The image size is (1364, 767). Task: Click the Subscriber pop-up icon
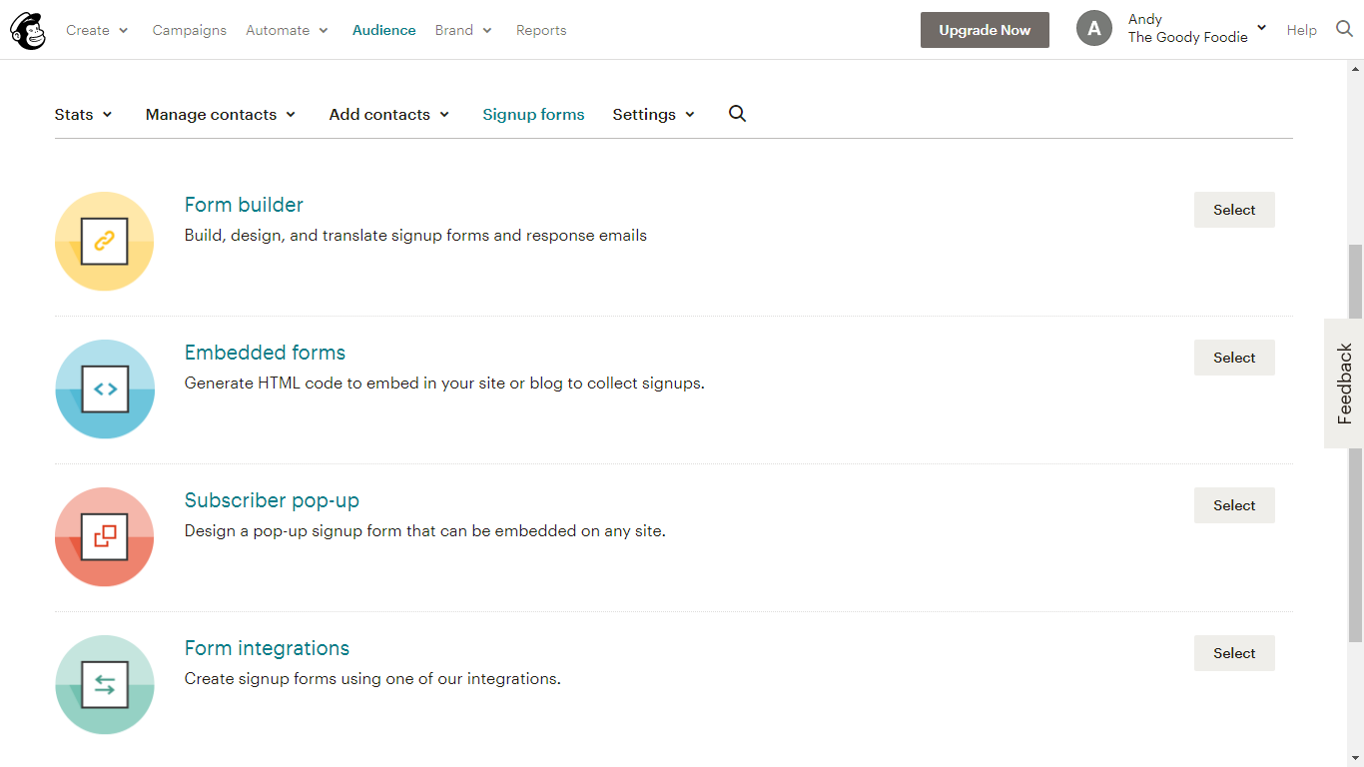(105, 537)
